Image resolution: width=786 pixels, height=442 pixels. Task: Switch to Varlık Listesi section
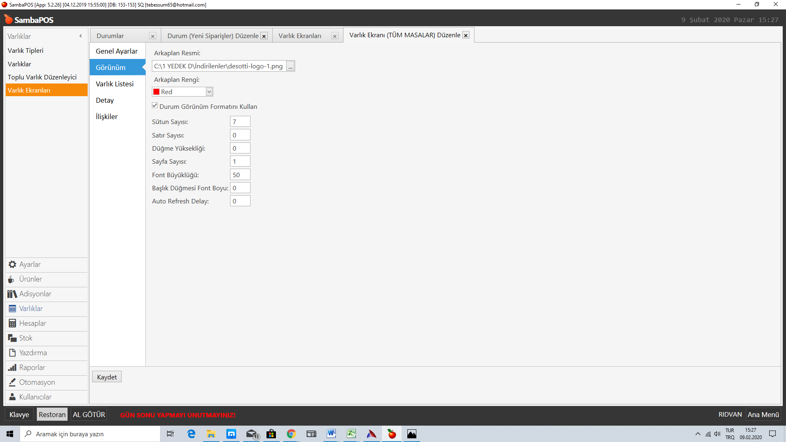click(115, 84)
